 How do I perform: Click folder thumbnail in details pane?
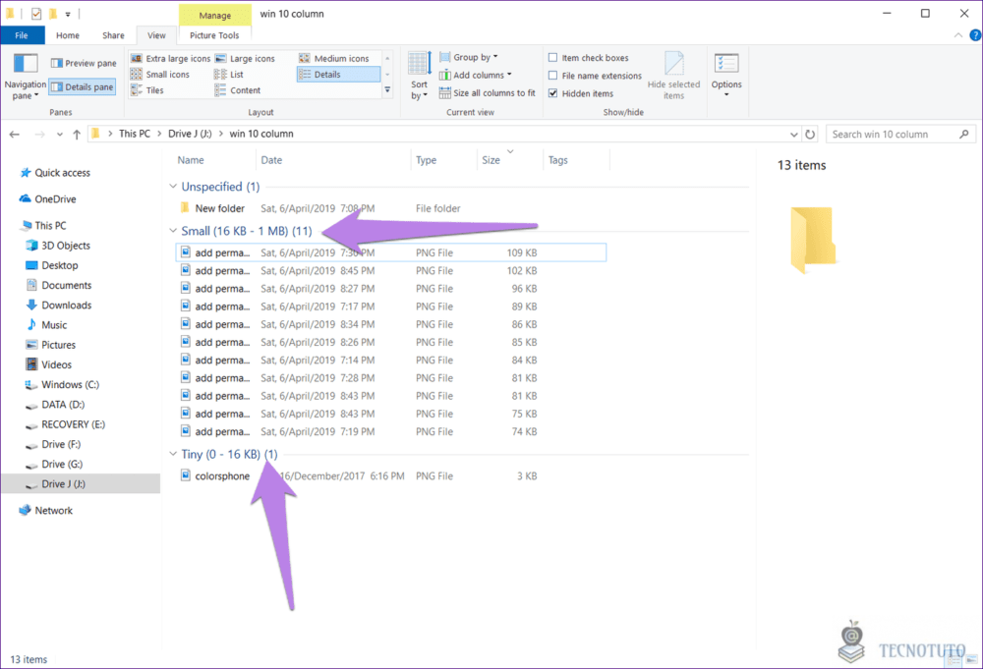(x=813, y=240)
